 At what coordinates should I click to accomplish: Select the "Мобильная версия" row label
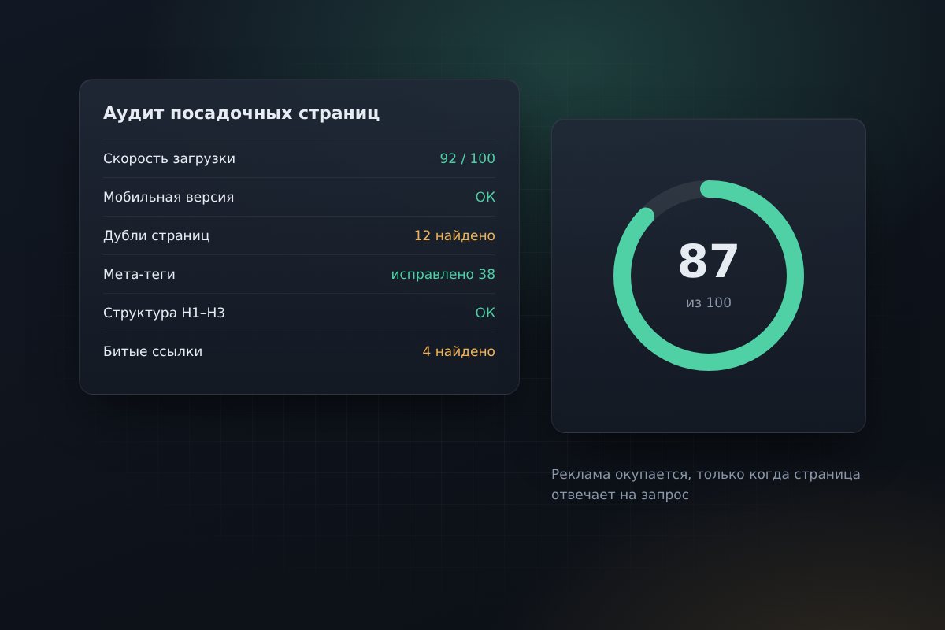pos(169,197)
